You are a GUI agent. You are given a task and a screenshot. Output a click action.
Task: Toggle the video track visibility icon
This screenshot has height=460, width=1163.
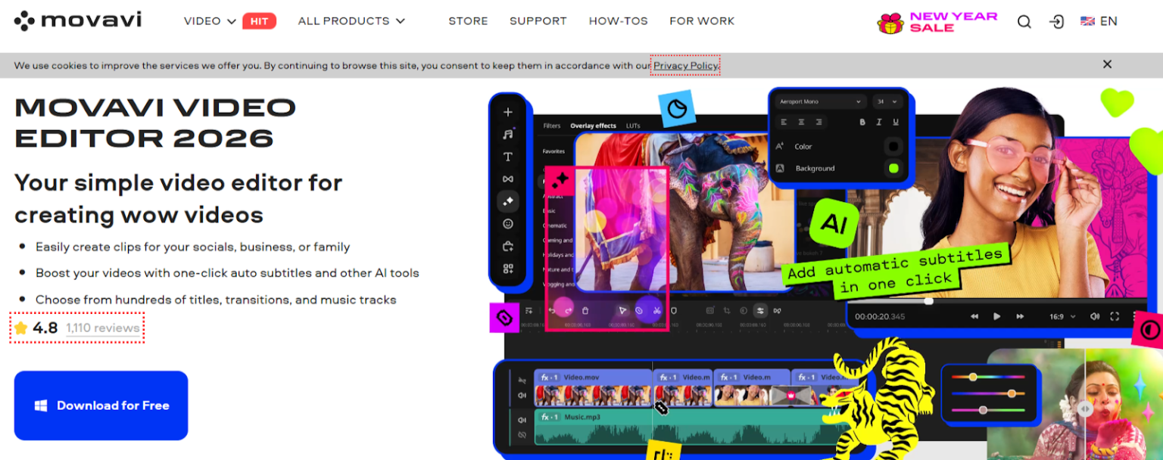(522, 381)
